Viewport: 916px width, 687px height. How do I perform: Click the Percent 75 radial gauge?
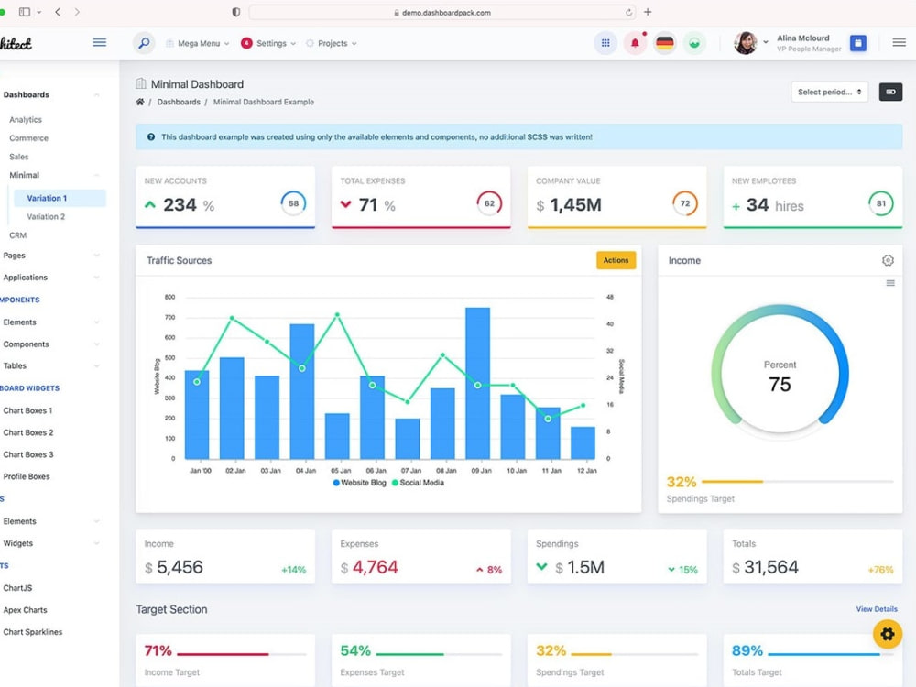click(780, 372)
